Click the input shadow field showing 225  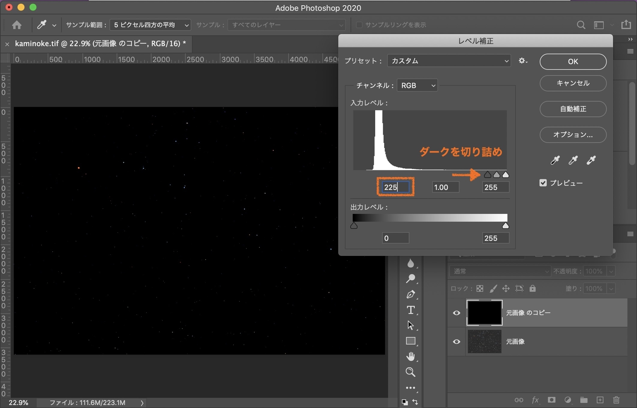pyautogui.click(x=396, y=187)
